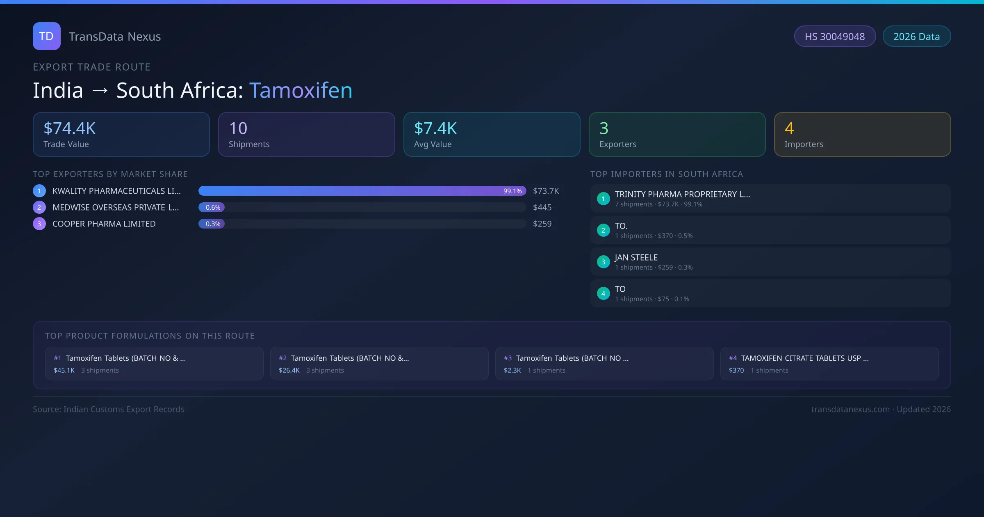984x517 pixels.
Task: Click the green badge next to TRINITY PHARMA
Action: coord(603,198)
